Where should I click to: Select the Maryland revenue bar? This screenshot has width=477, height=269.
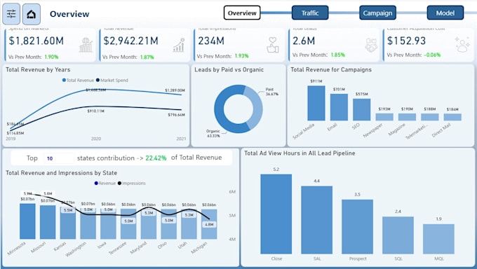149,223
